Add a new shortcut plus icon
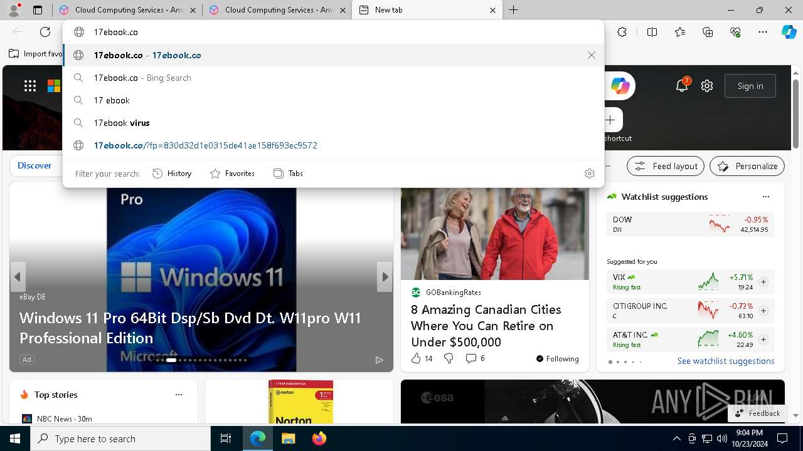Image resolution: width=803 pixels, height=451 pixels. pyautogui.click(x=610, y=120)
